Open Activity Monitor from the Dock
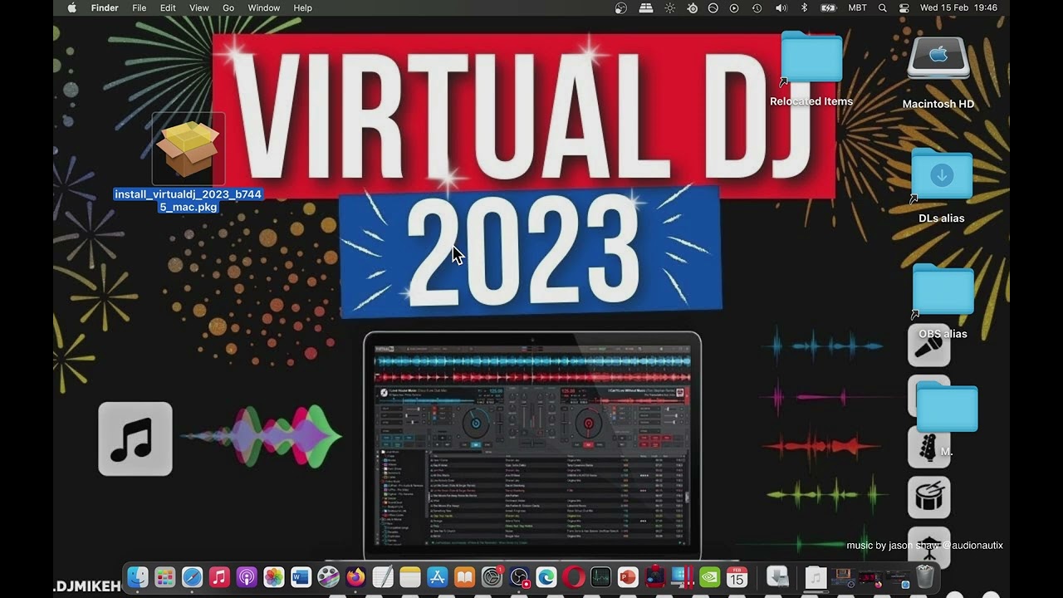Image resolution: width=1063 pixels, height=598 pixels. [601, 576]
